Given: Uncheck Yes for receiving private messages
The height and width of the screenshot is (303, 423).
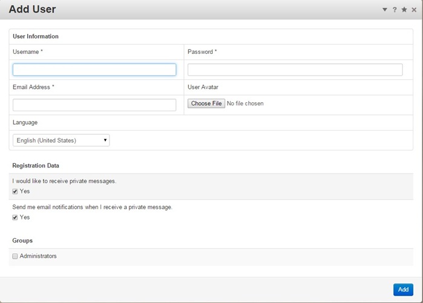Looking at the screenshot, I should pyautogui.click(x=15, y=191).
